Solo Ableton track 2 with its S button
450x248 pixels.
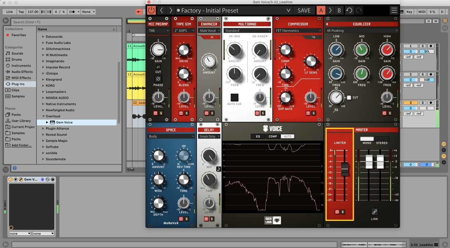423,74
